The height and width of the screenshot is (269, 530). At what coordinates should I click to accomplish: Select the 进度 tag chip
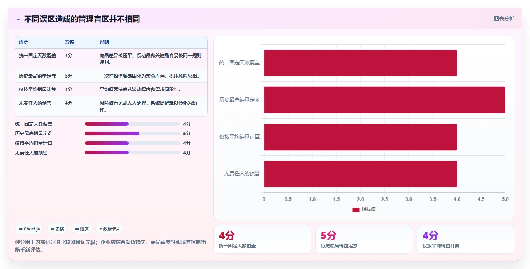81,229
